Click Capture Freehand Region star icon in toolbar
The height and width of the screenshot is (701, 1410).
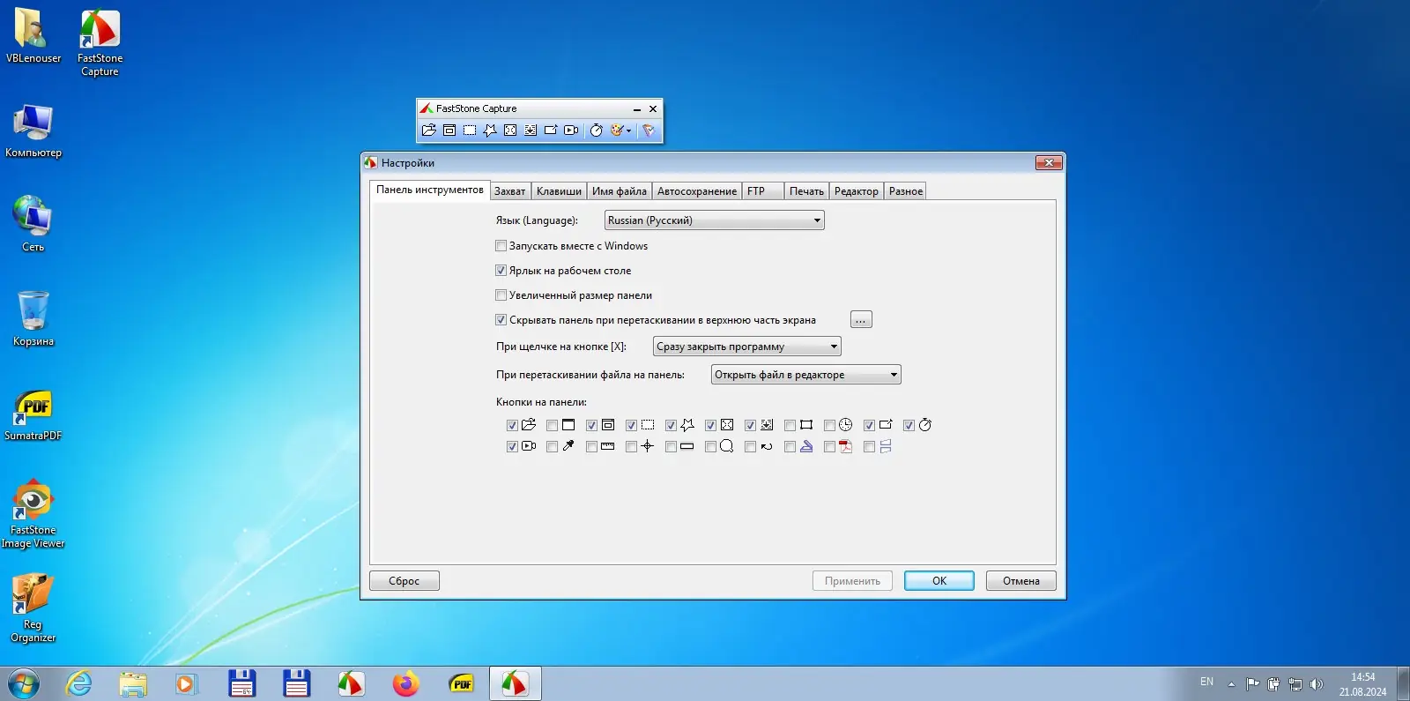(x=490, y=131)
